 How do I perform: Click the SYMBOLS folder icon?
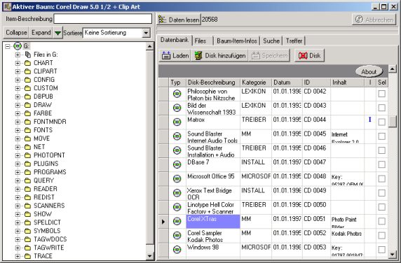[27, 231]
